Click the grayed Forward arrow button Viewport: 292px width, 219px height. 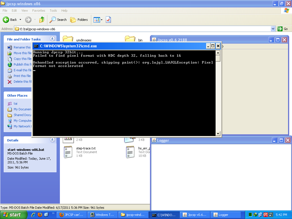[28, 20]
